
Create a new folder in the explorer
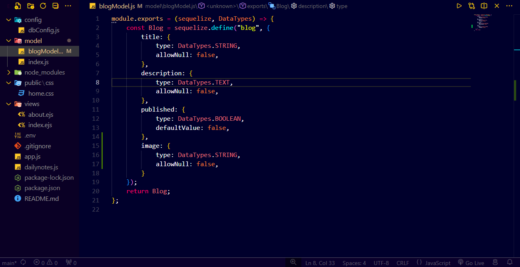(31, 6)
